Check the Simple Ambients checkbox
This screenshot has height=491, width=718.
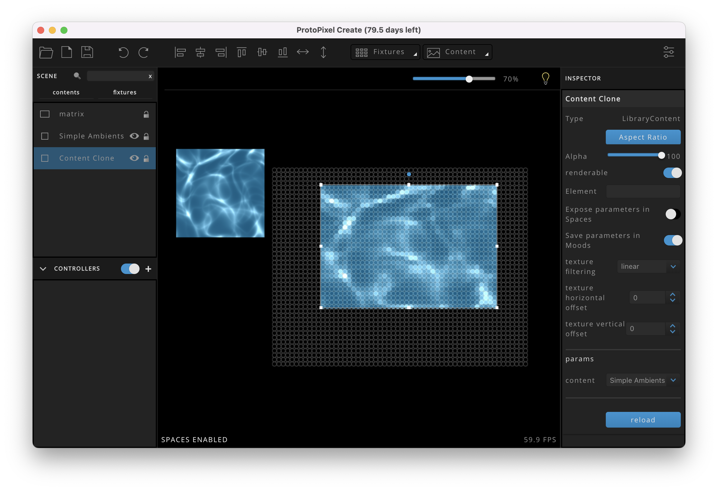coord(45,136)
